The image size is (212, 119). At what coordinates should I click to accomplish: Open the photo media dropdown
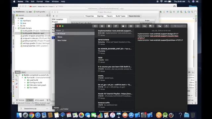151,26
